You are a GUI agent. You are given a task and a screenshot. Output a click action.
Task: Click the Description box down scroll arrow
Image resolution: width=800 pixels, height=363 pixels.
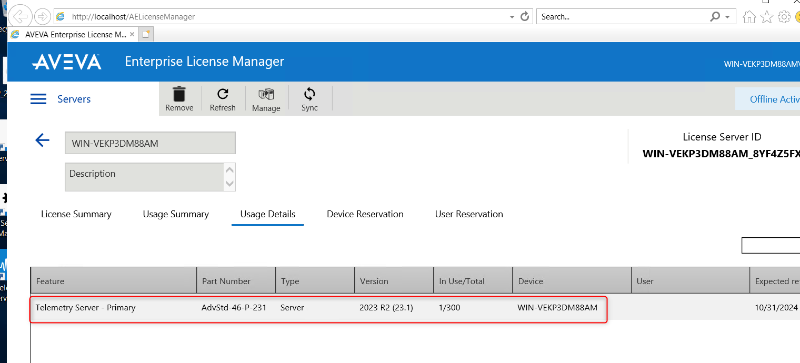coord(229,184)
